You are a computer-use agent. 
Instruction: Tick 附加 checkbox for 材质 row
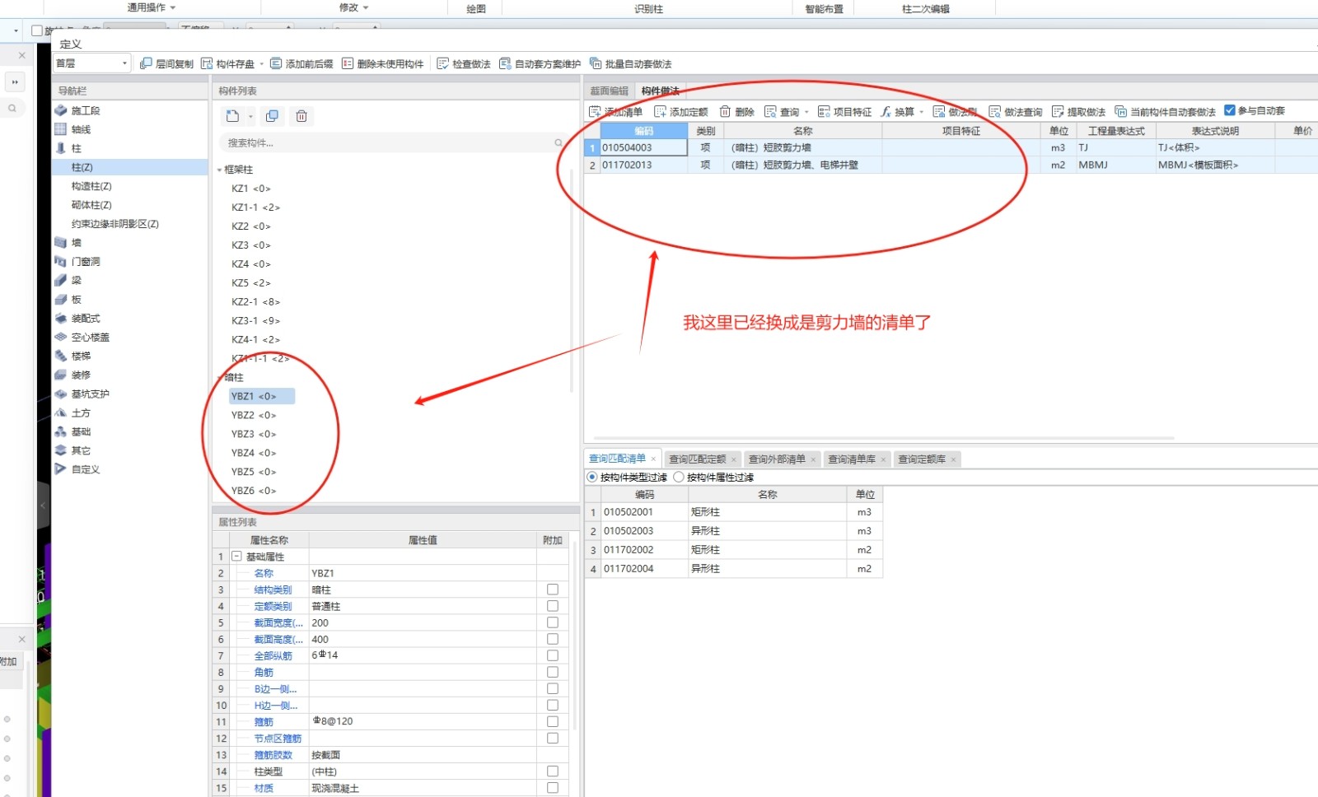pos(553,788)
